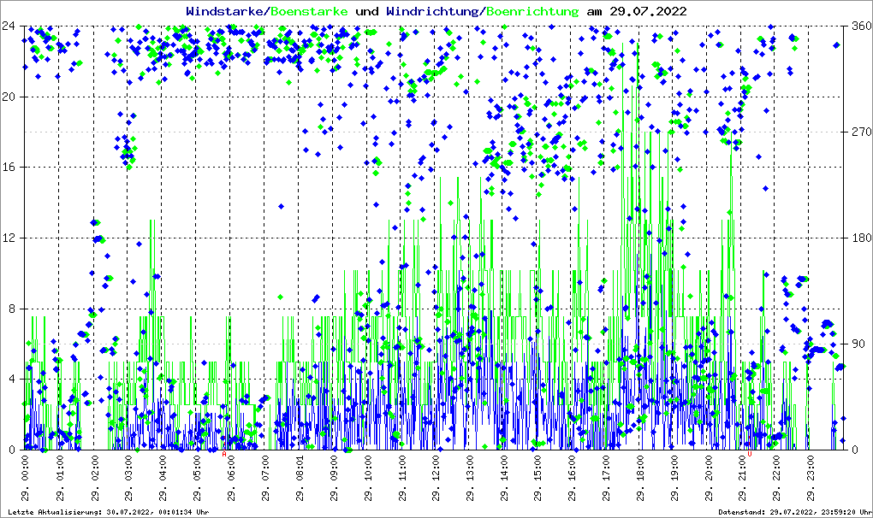Screen dimensions: 873x518
Task: Click the green "Boenstarke" title word
Action: [x=309, y=11]
